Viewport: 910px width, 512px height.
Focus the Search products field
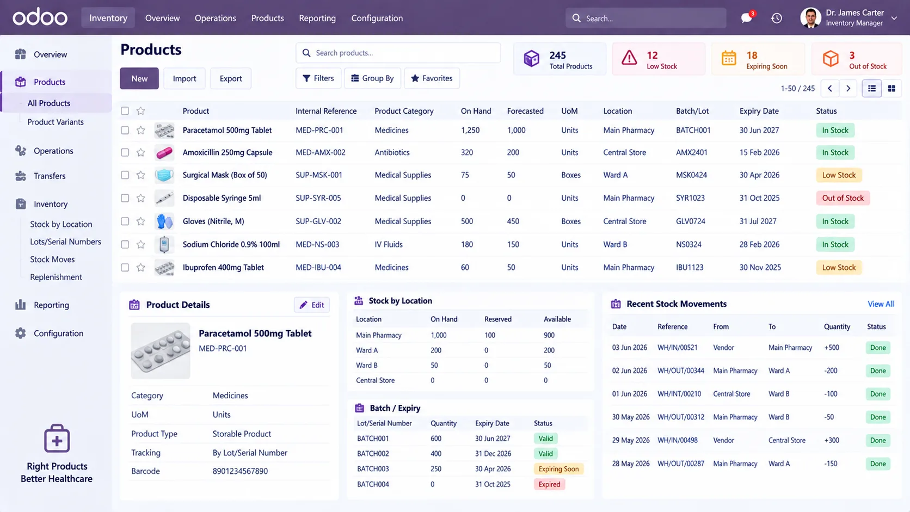click(398, 53)
